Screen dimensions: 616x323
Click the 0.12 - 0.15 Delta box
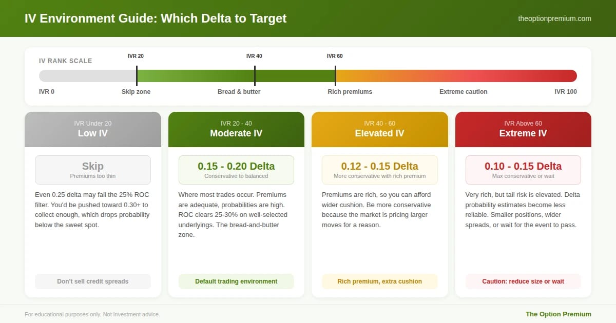pos(380,170)
